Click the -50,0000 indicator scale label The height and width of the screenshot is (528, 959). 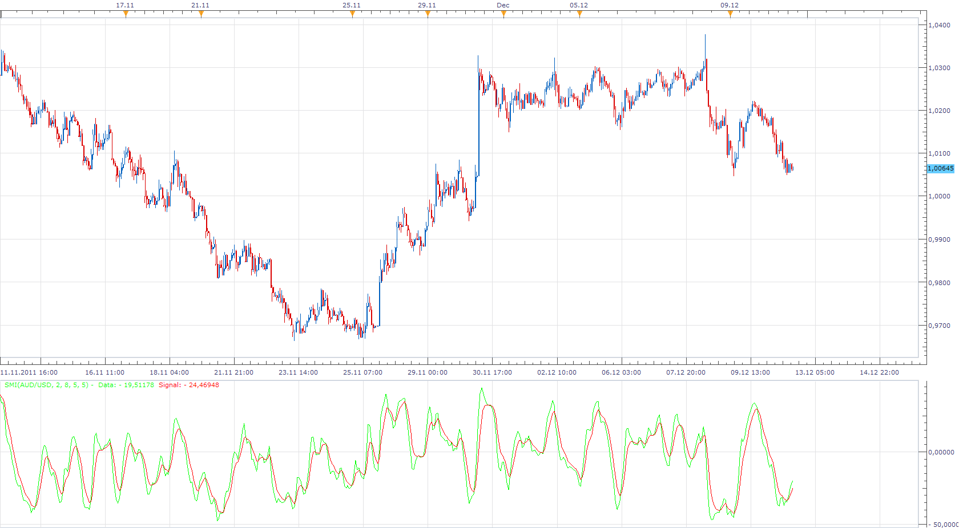tap(943, 525)
